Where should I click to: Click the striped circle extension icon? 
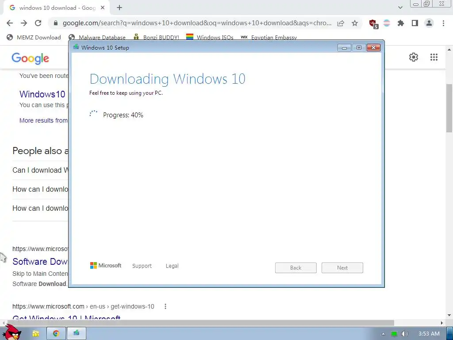coord(387,23)
